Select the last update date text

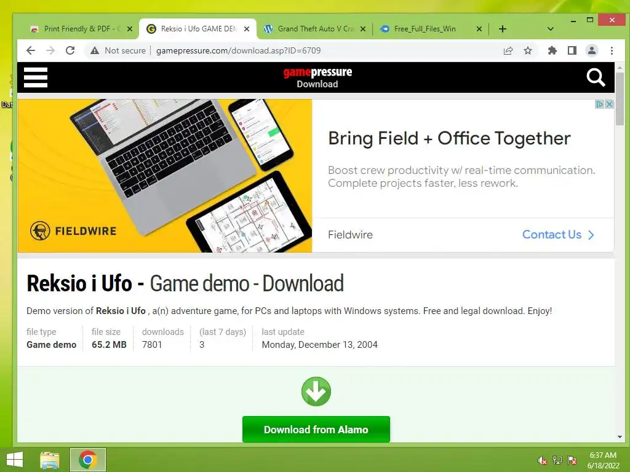tap(320, 345)
